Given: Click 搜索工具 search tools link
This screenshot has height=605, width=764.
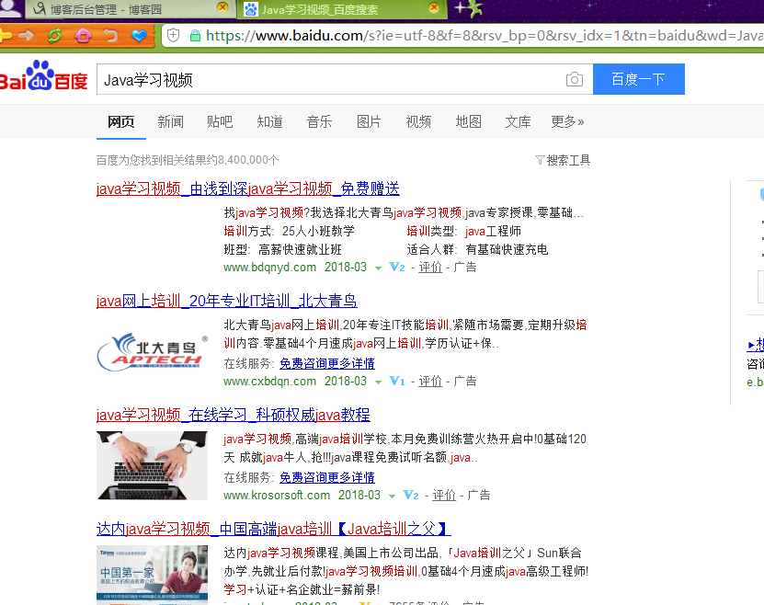Looking at the screenshot, I should pos(568,160).
